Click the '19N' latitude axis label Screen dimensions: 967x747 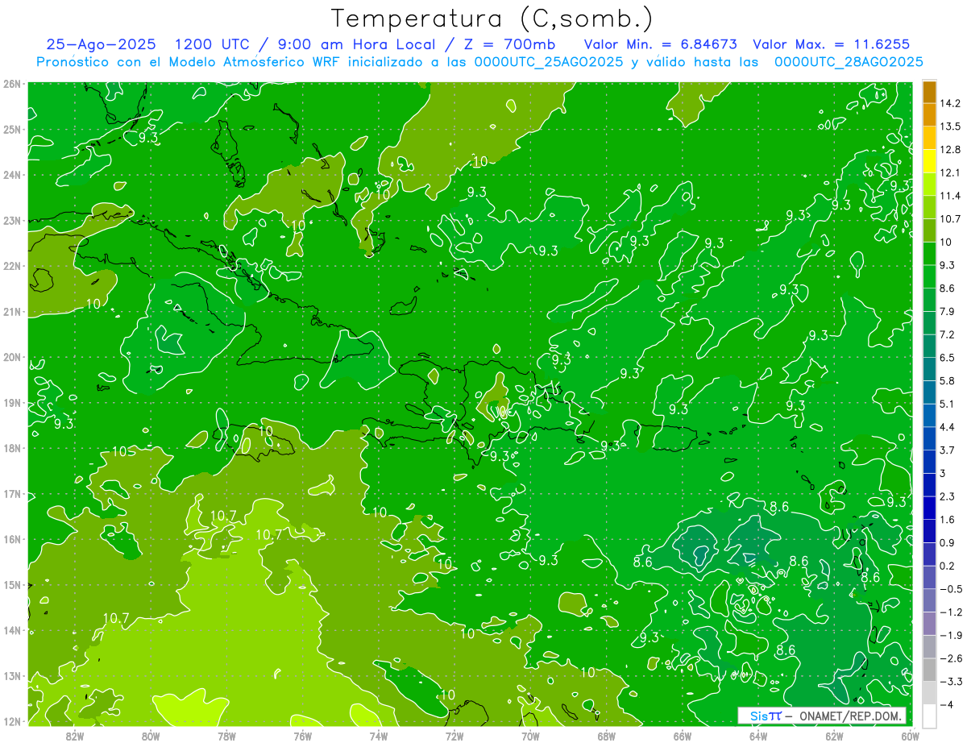pyautogui.click(x=12, y=403)
